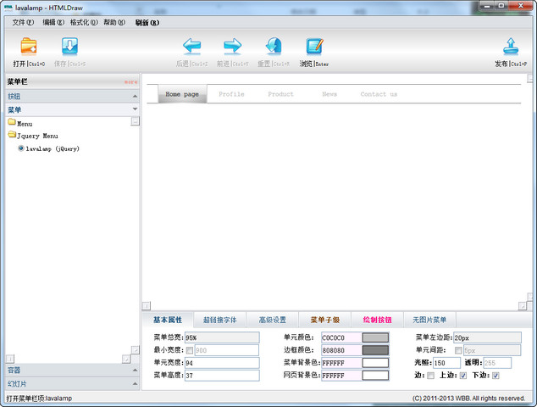Click sidebar tree vertical scroll up button
537x407 pixels.
tap(136, 121)
